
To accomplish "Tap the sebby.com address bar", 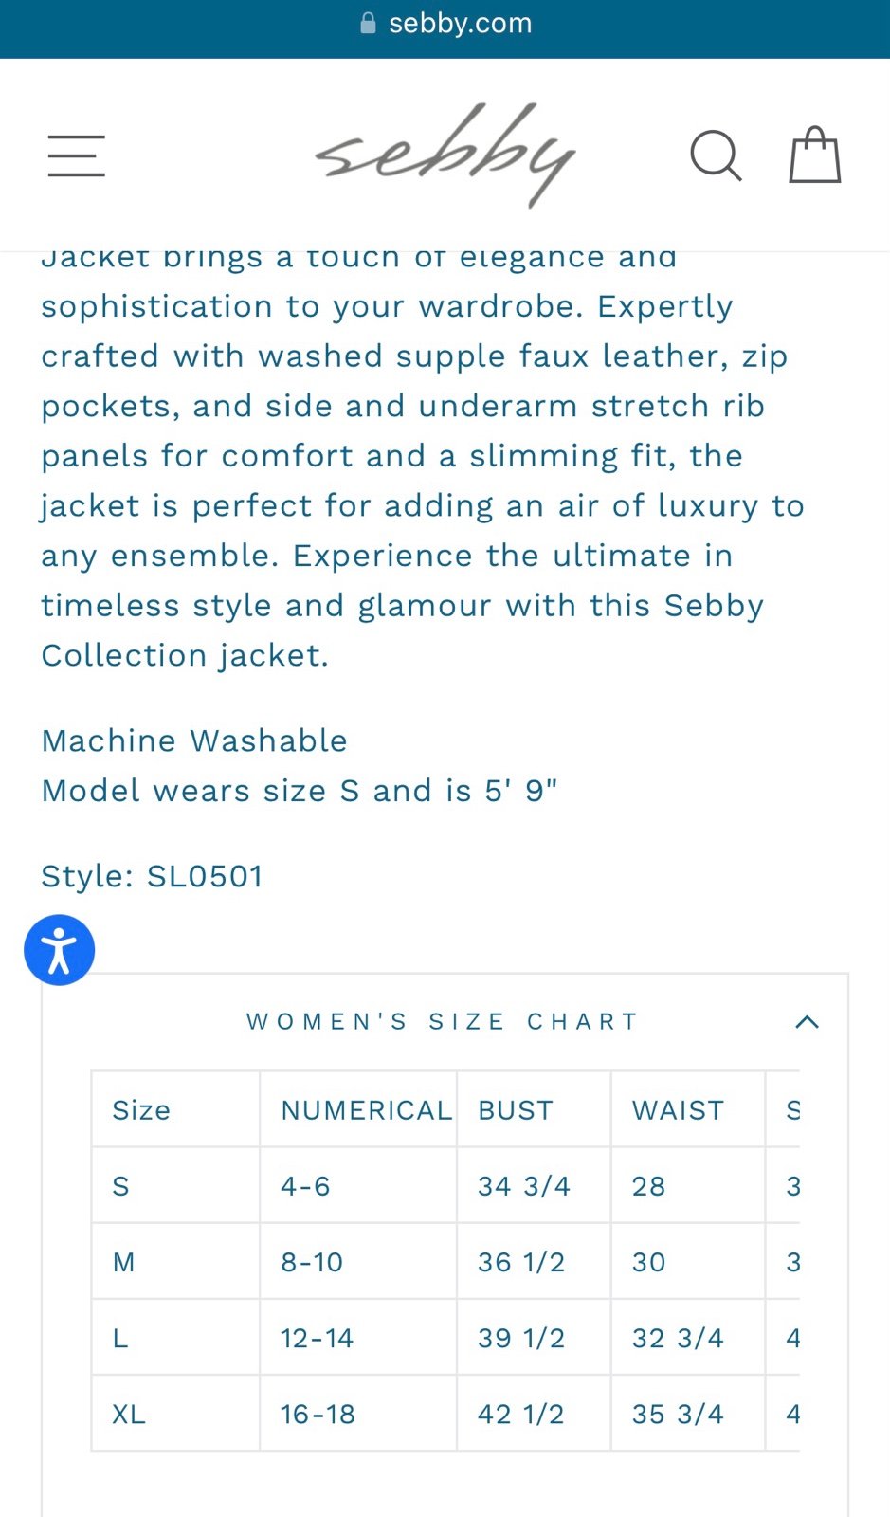I will tap(445, 24).
